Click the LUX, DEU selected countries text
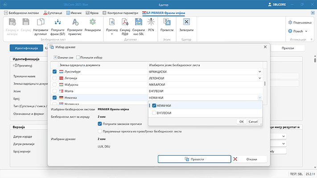The image size is (317, 178). coord(104,146)
